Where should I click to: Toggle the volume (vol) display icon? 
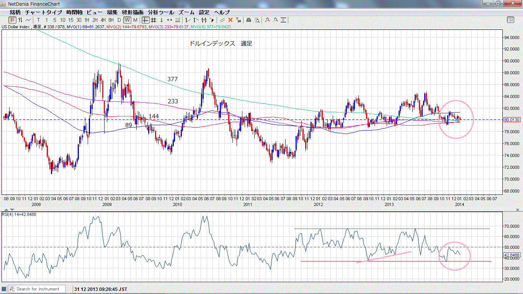[x=178, y=20]
